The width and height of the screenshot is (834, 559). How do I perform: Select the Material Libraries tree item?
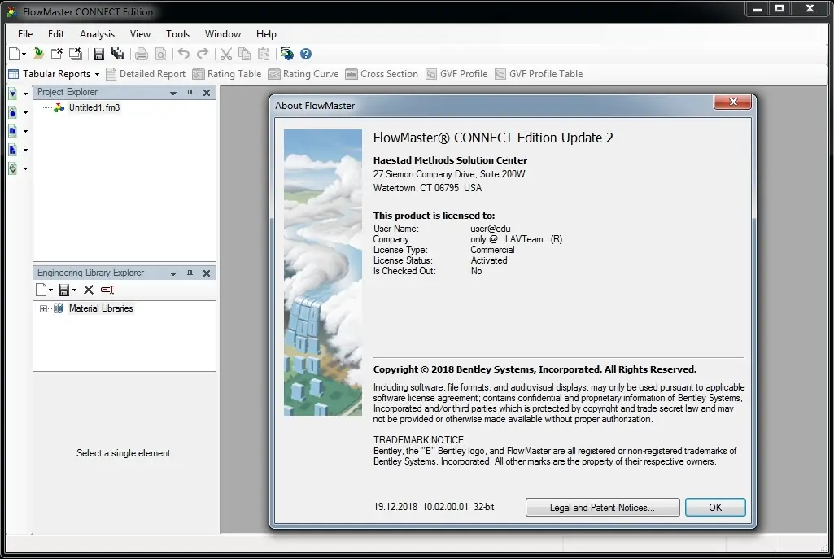(101, 308)
